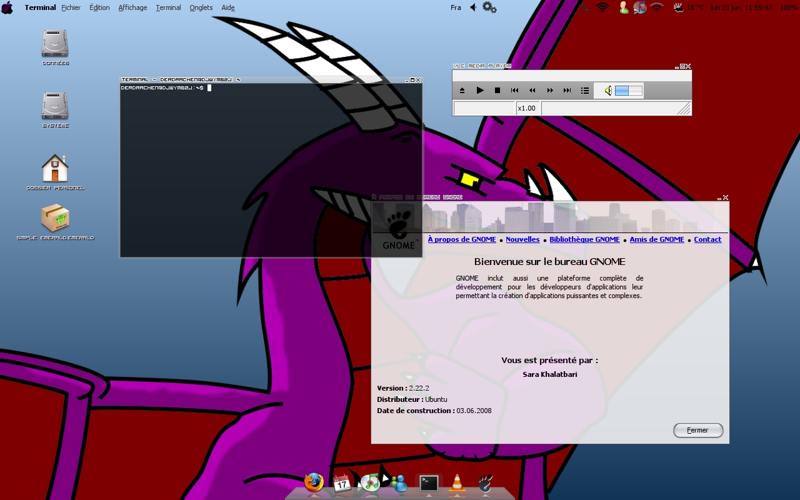Click the Bienvenue sur le bureau GNOME heading

550,262
